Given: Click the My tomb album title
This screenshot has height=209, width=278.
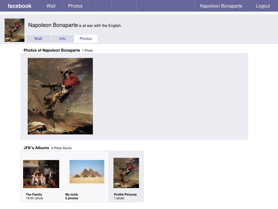Looking at the screenshot, I should tap(72, 194).
